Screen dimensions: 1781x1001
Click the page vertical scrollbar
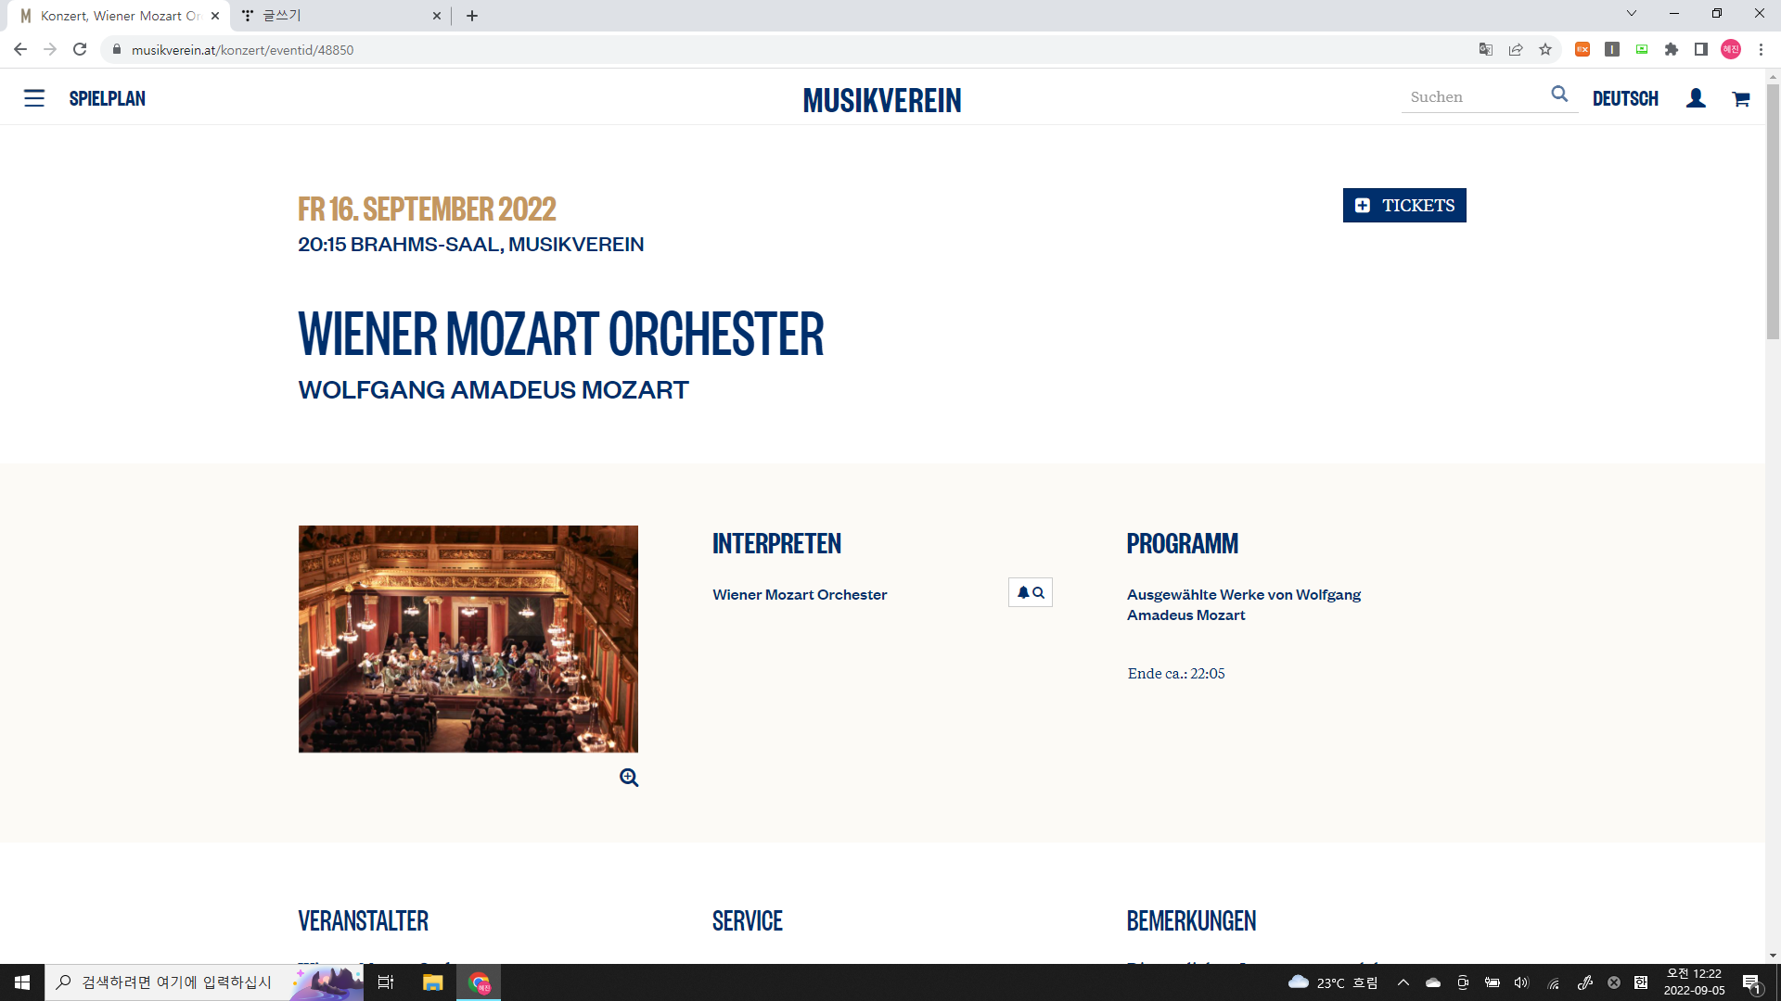pos(1773,213)
